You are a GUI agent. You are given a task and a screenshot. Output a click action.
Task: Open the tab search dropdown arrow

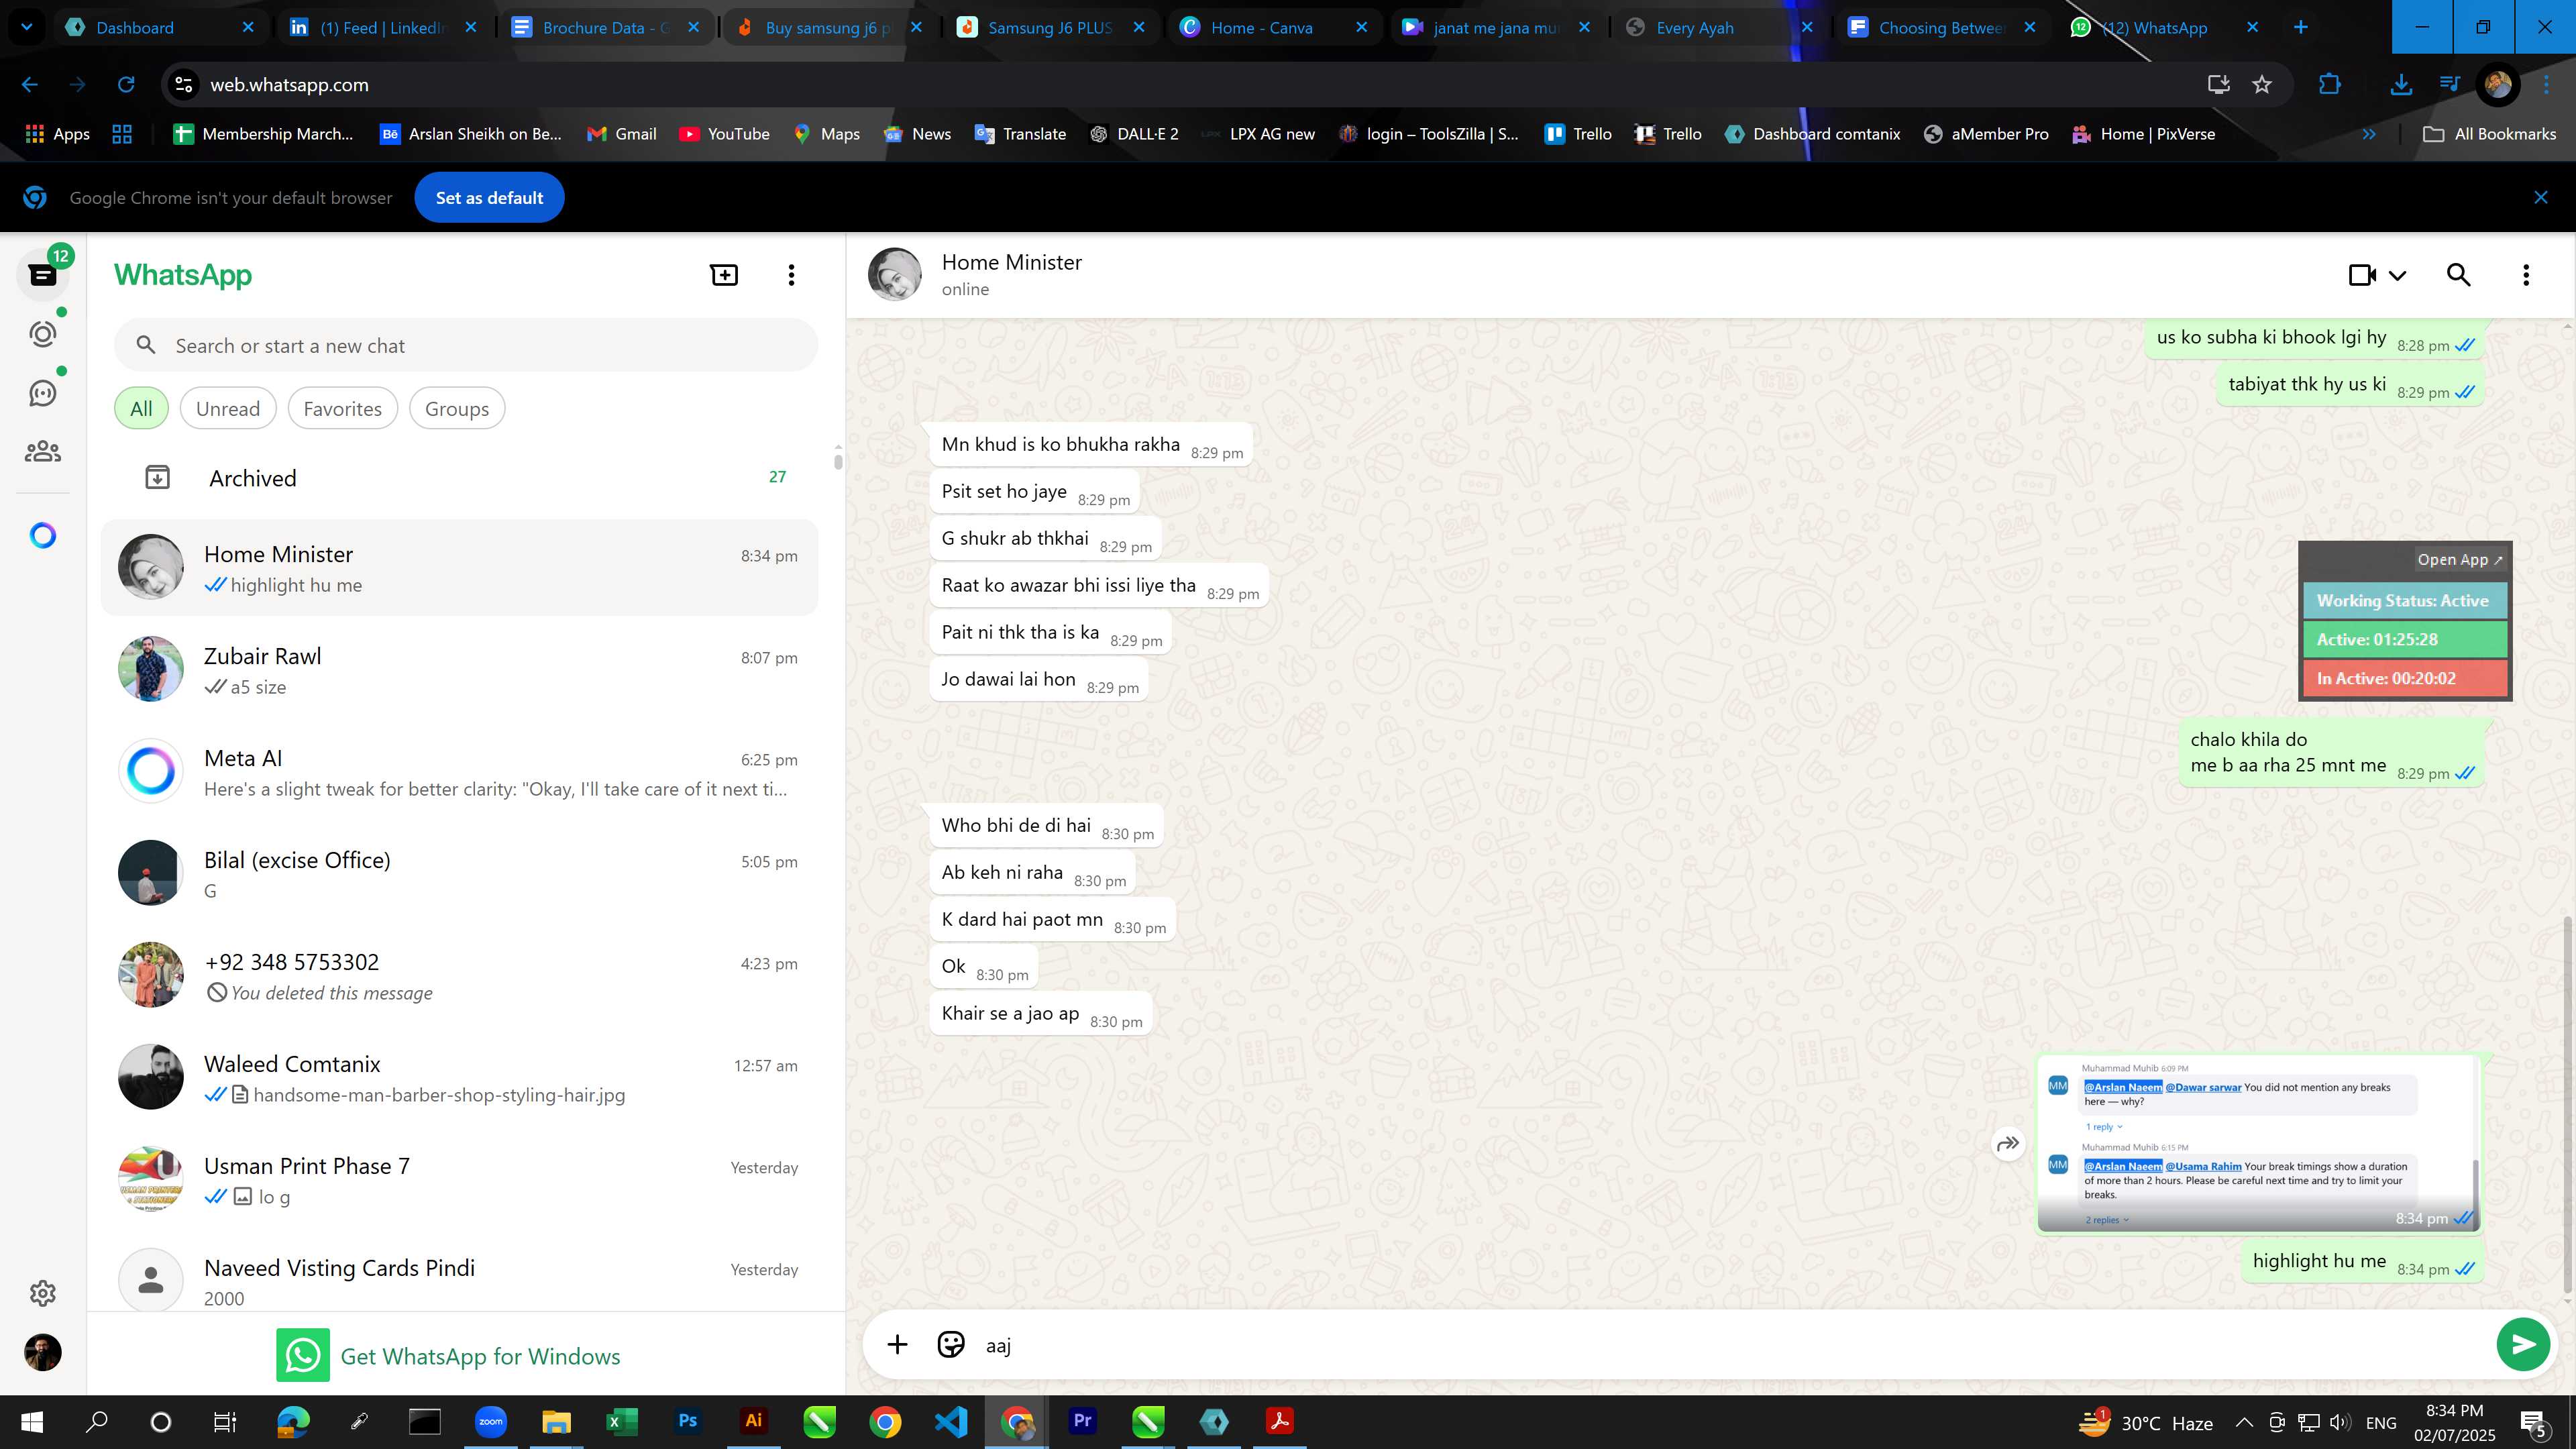click(27, 28)
